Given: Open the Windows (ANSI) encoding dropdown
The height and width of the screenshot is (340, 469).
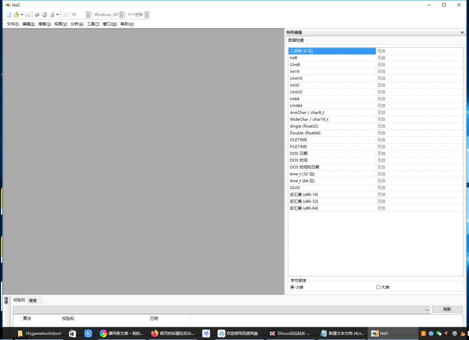Looking at the screenshot, I should click(x=121, y=15).
